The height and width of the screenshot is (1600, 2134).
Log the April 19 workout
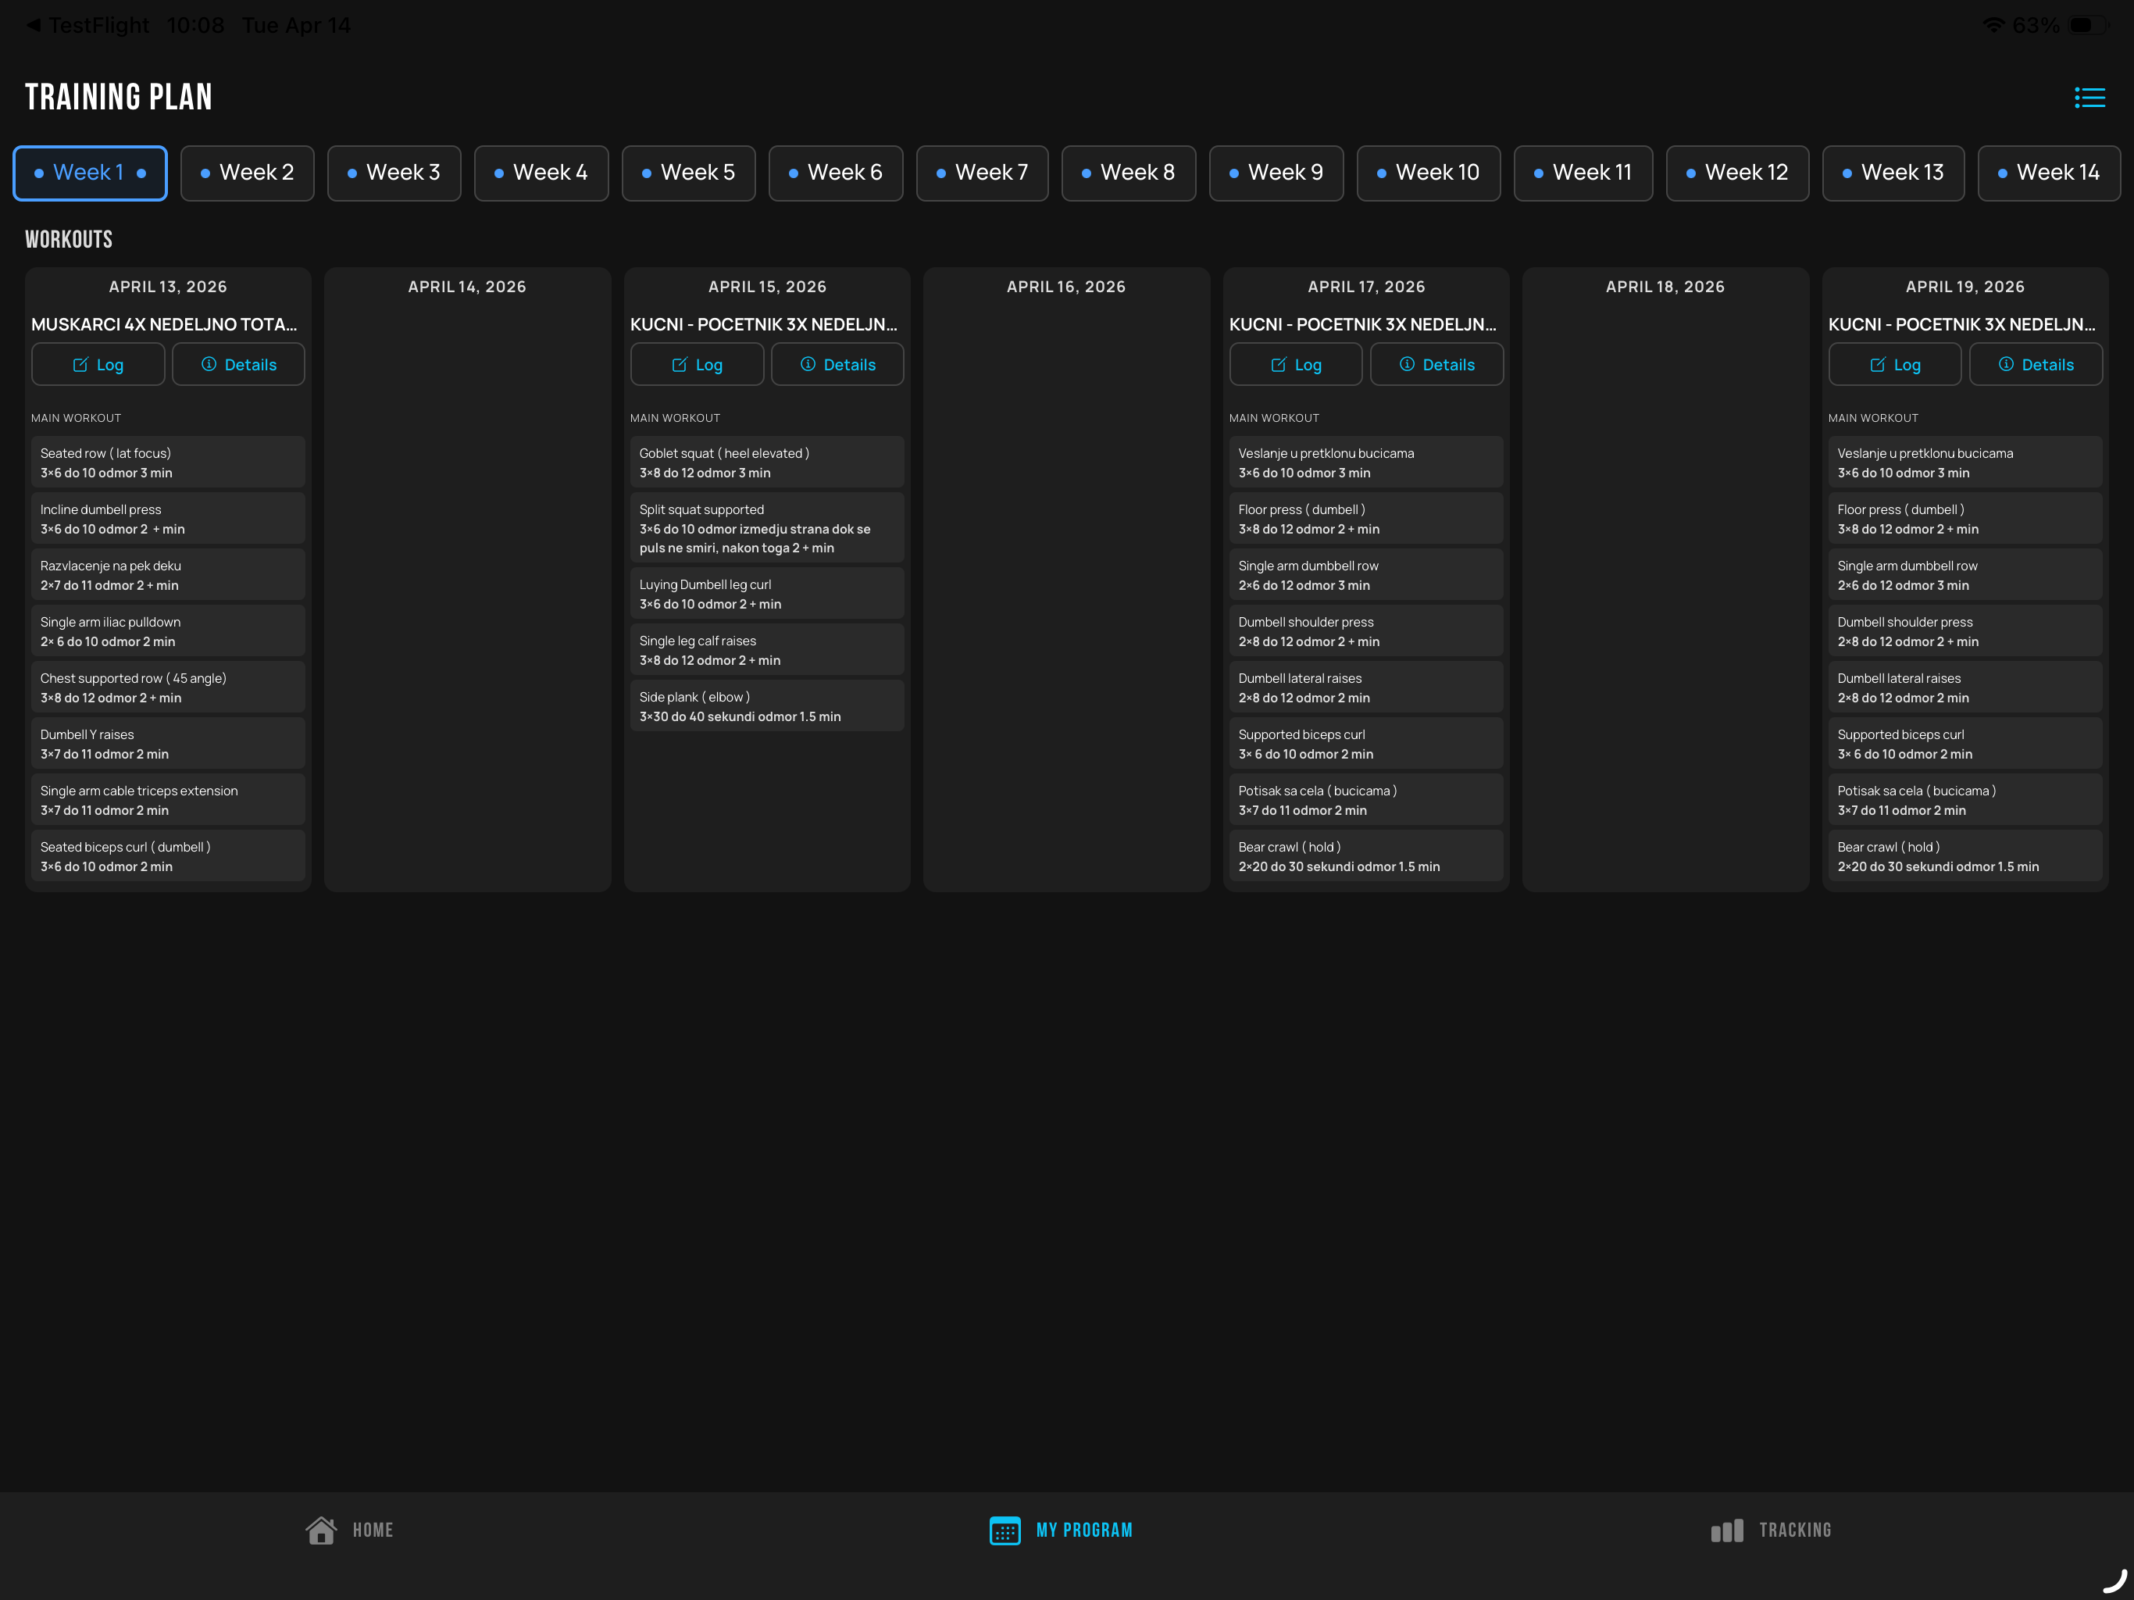pyautogui.click(x=1895, y=364)
